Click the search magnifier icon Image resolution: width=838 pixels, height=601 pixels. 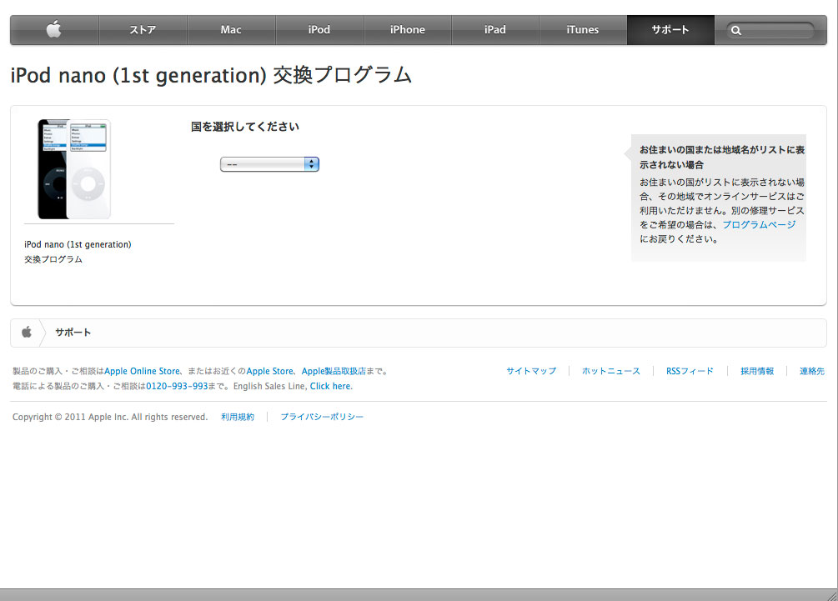click(736, 31)
